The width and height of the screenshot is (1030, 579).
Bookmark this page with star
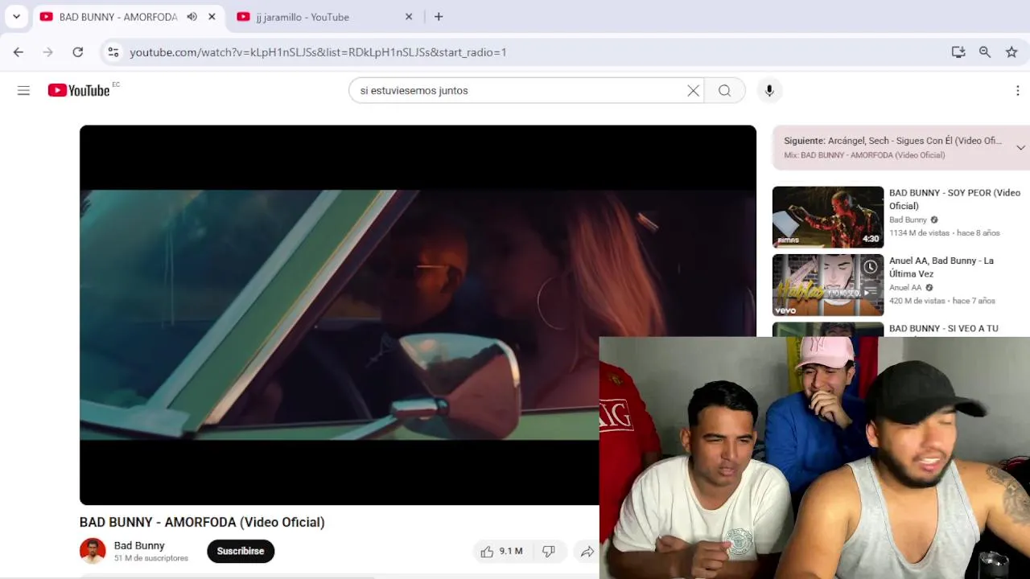(x=1011, y=52)
